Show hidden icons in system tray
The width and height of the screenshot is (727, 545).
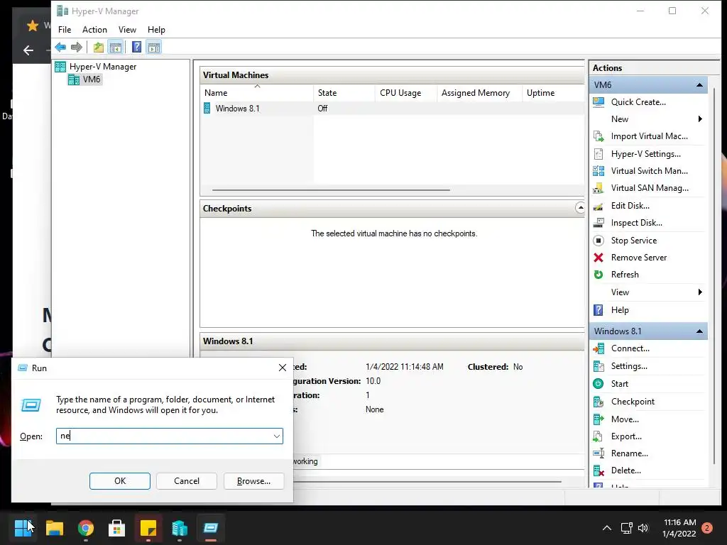(606, 528)
